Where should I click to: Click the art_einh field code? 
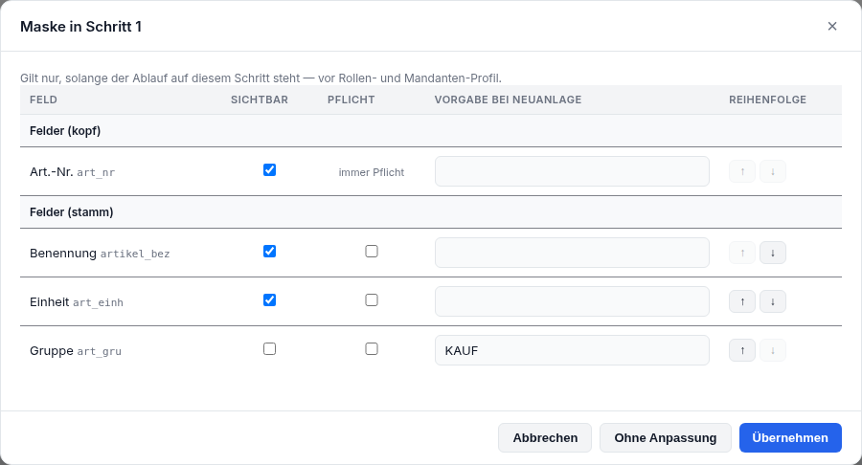pyautogui.click(x=98, y=302)
